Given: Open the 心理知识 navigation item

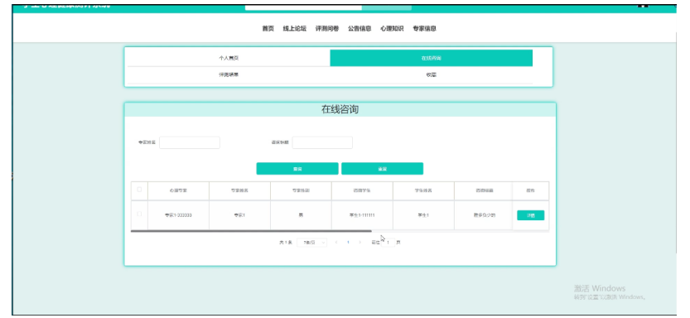Looking at the screenshot, I should (392, 29).
